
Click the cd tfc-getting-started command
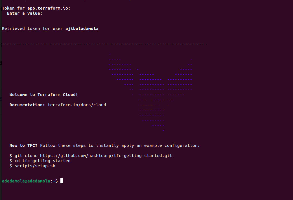point(40,160)
